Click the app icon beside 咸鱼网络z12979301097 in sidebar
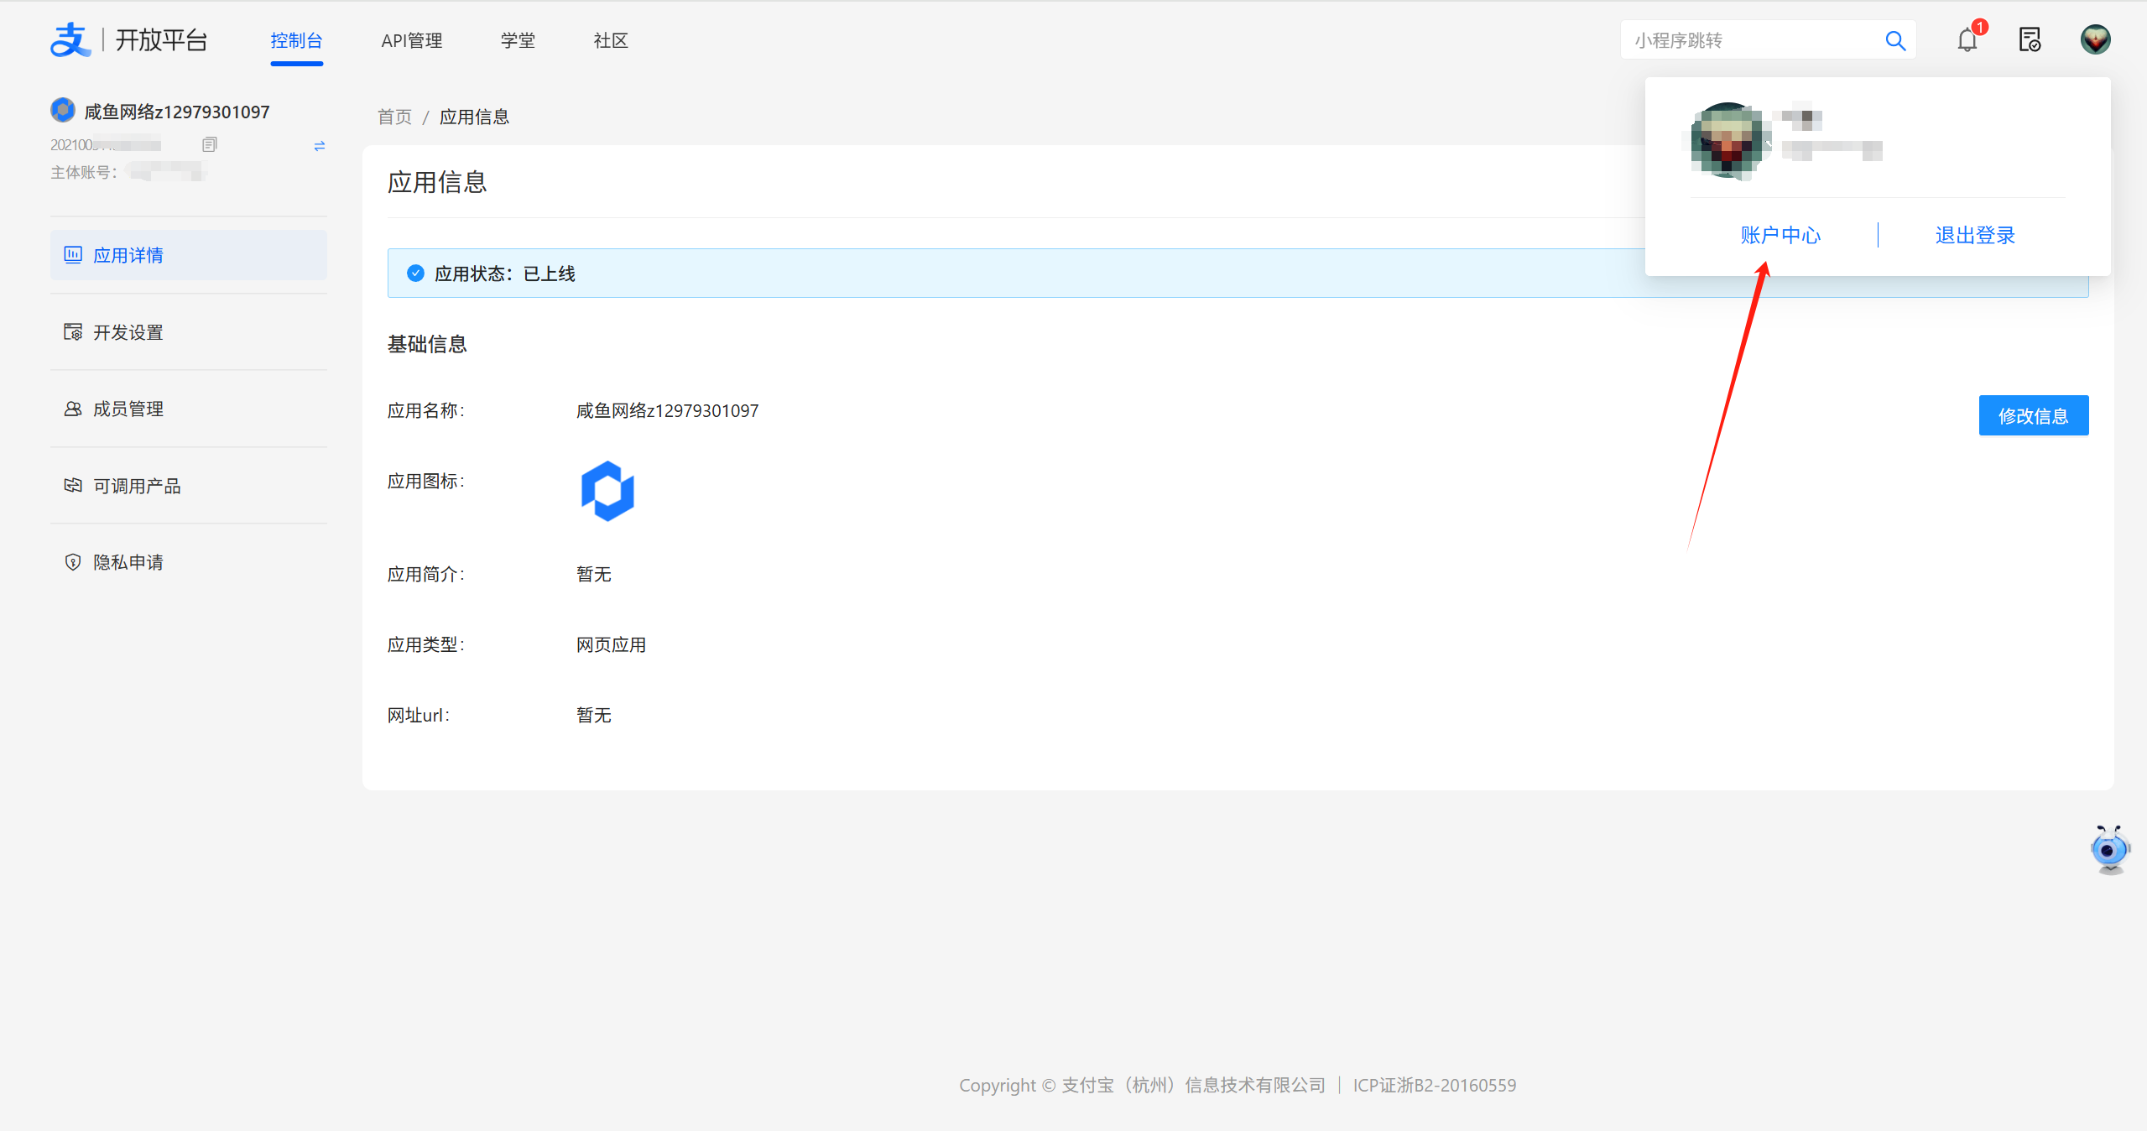Viewport: 2147px width, 1131px height. point(63,110)
